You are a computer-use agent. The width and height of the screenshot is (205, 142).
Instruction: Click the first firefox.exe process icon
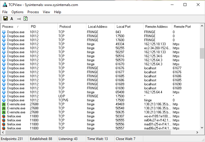click(x=4, y=116)
